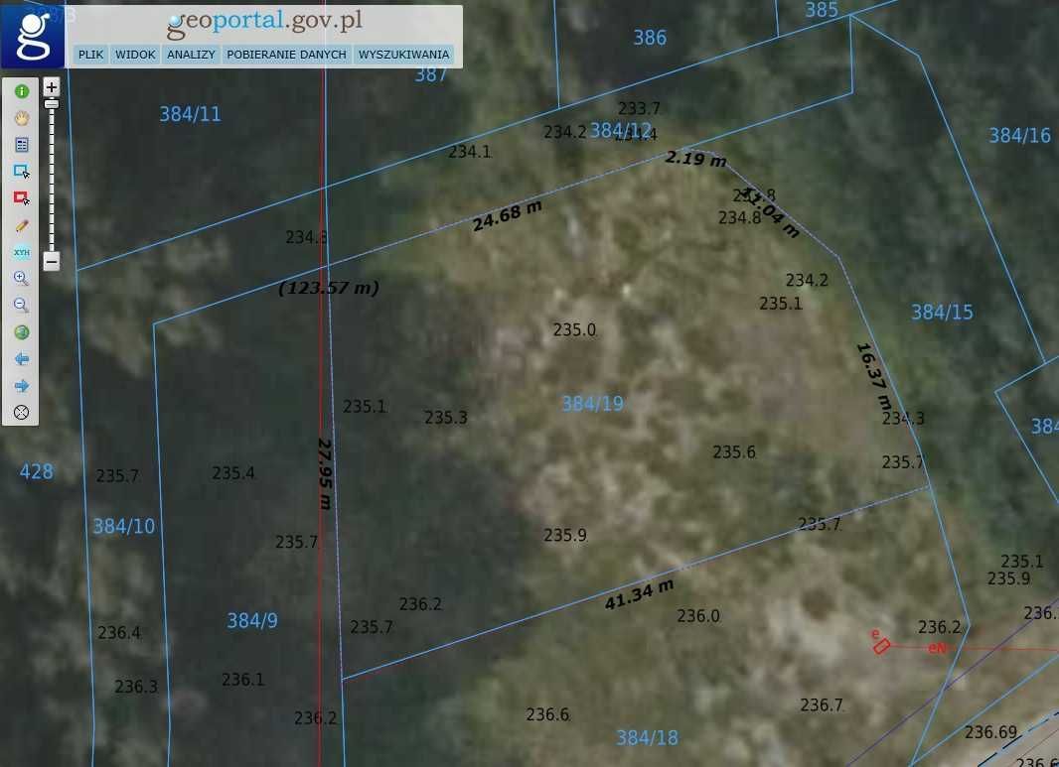This screenshot has width=1059, height=767.
Task: Select the hand pan tool
Action: [22, 118]
